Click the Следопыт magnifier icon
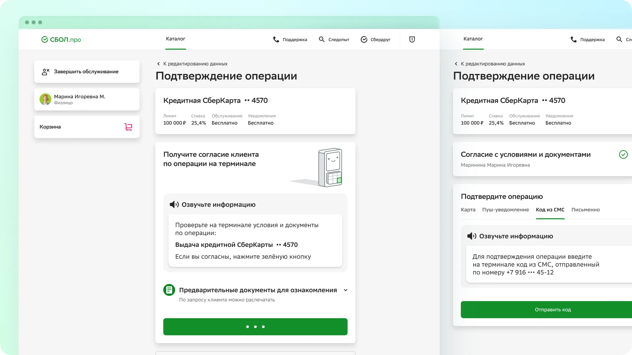The image size is (632, 355). 322,39
